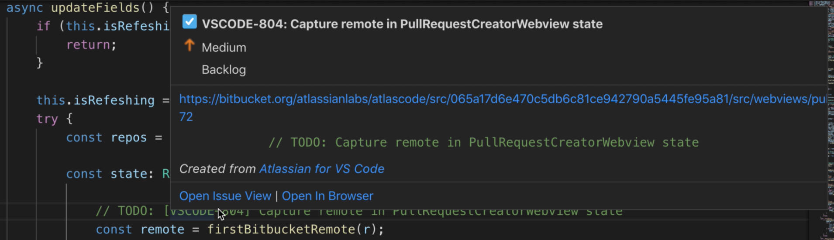Click the VSCODE-804 issue title
834x240 pixels.
pos(402,24)
